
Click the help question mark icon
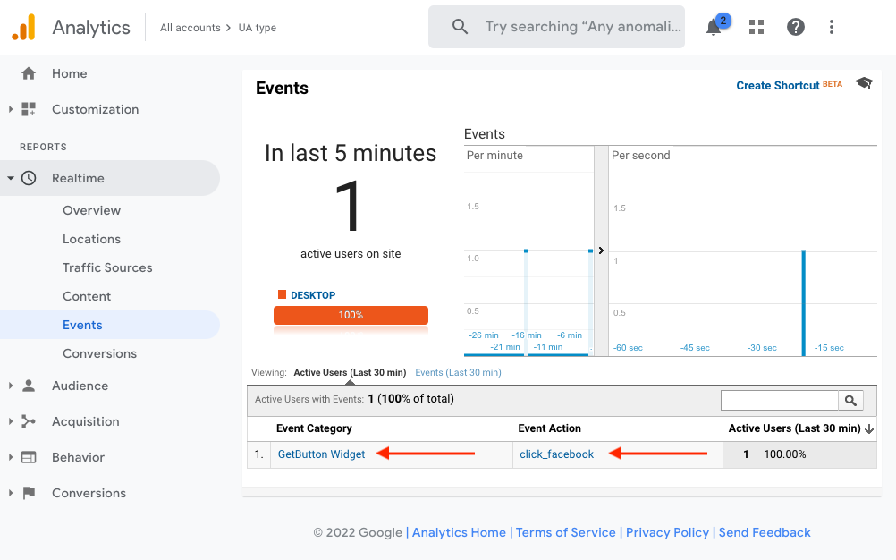click(795, 27)
